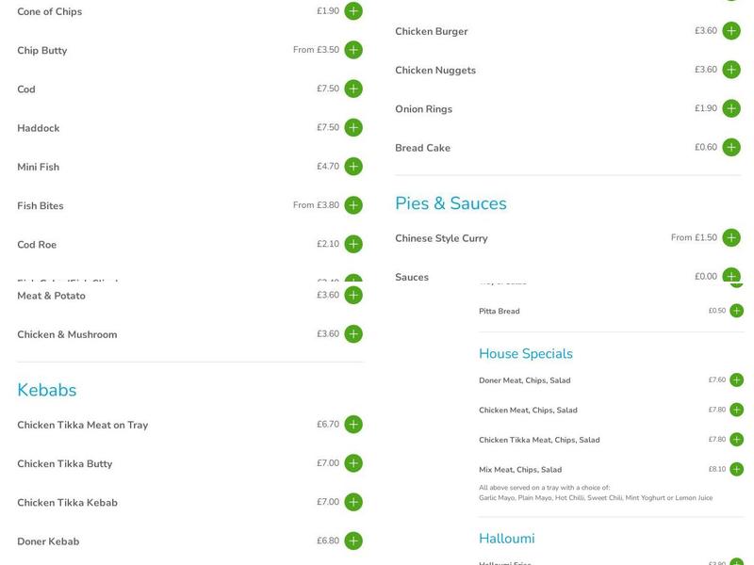This screenshot has width=754, height=565.
Task: Add Doner Kebab to order
Action: pos(353,541)
